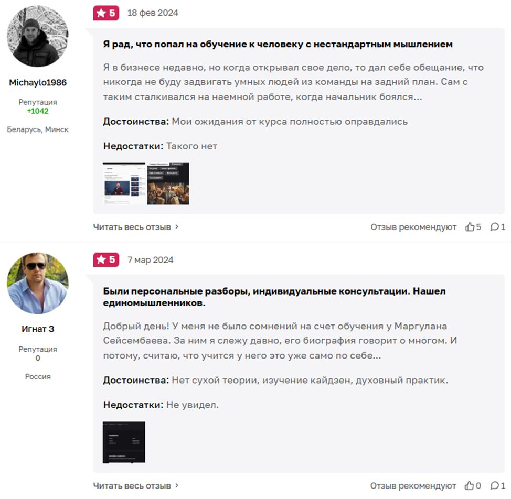This screenshot has width=511, height=499.
Task: Open comments via the speech bubble icon, first review
Action: click(x=494, y=227)
